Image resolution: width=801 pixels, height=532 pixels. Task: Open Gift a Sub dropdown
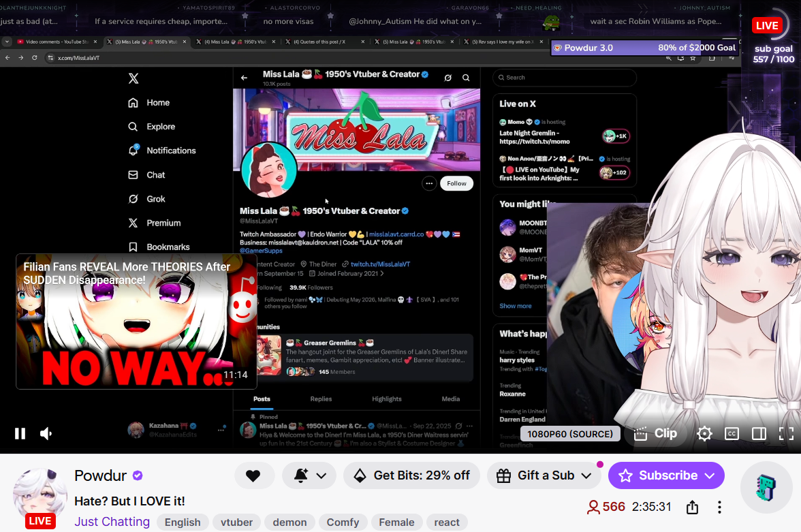point(544,475)
